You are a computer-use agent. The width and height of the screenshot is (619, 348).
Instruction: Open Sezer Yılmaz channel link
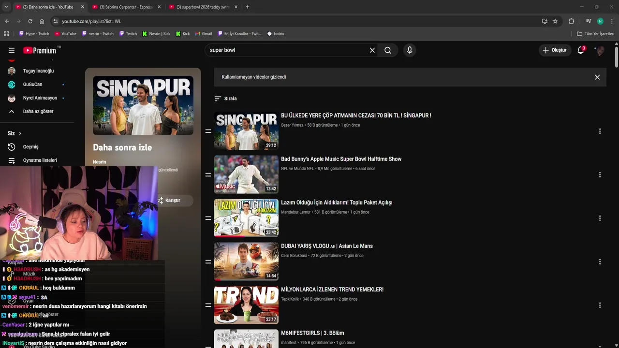click(292, 125)
